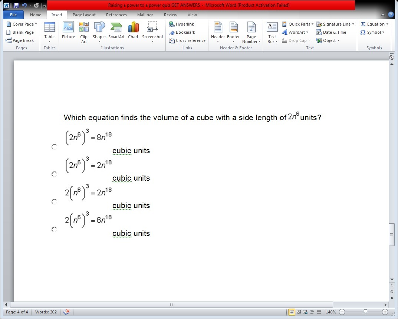Select the radio button for (2n^6)^3 = 2n^18
Image resolution: width=398 pixels, height=319 pixels.
[x=55, y=174]
